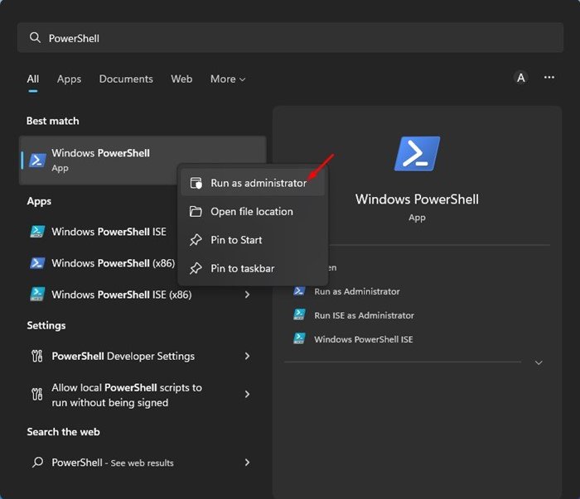Open the three-dot options menu

[549, 78]
